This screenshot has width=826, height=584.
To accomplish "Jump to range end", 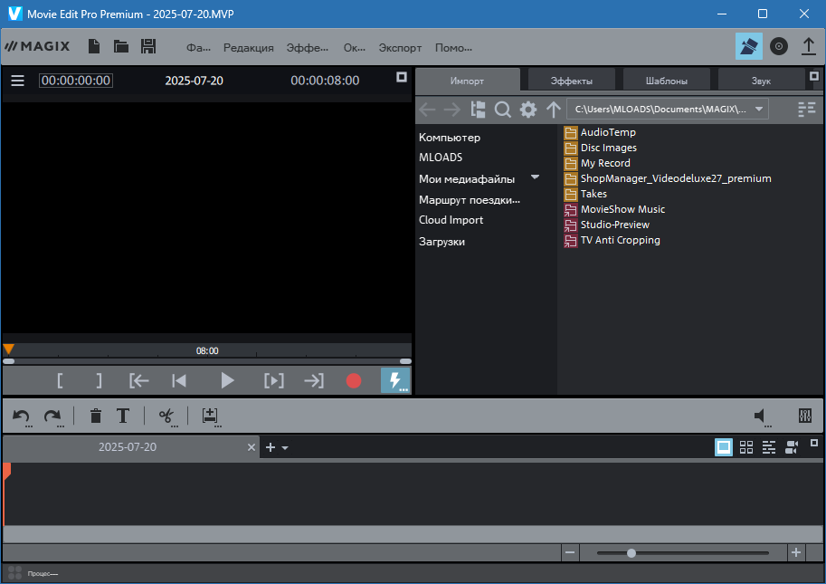I will pos(314,380).
